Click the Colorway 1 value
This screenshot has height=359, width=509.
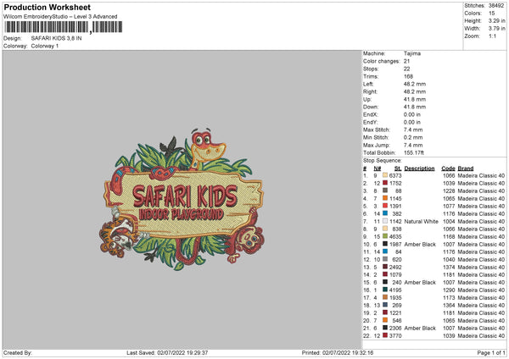tap(45, 46)
